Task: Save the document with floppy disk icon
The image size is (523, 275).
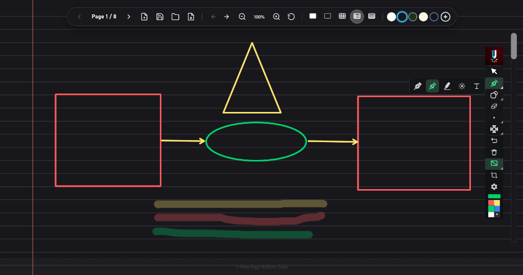Action: point(160,17)
